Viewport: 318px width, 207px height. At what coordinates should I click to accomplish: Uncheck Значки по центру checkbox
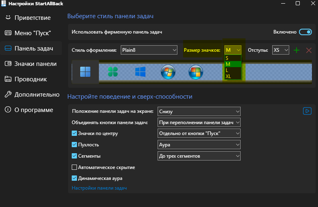74,133
